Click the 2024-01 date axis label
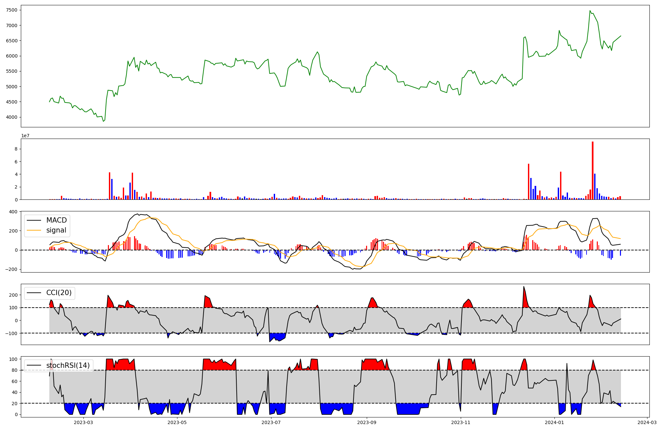 click(x=554, y=422)
